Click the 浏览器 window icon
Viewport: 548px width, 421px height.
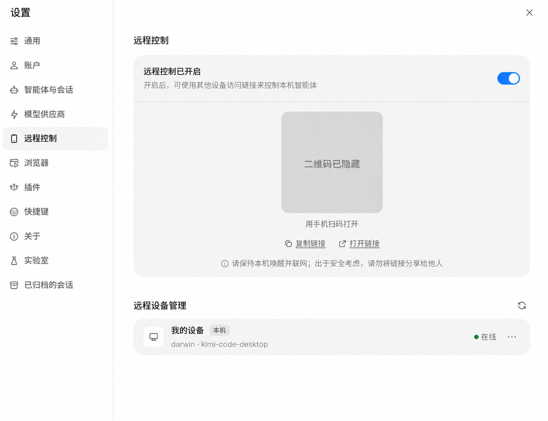click(14, 163)
